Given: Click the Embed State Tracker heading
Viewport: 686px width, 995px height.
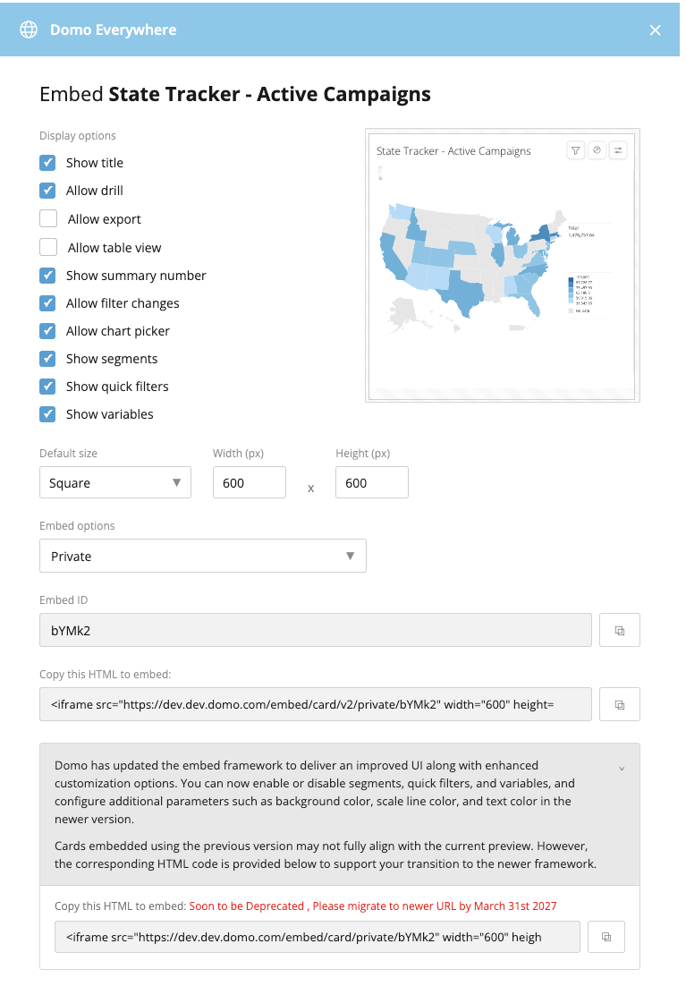Looking at the screenshot, I should click(x=235, y=94).
